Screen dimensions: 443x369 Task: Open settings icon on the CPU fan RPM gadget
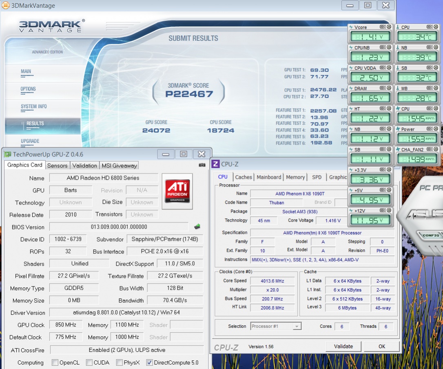tap(430, 108)
